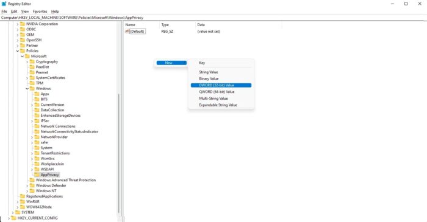Choose Multi-String Value from the submenu
427x222 pixels.
221,99
